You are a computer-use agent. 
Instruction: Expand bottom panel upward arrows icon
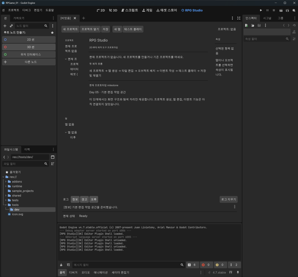[231, 272]
